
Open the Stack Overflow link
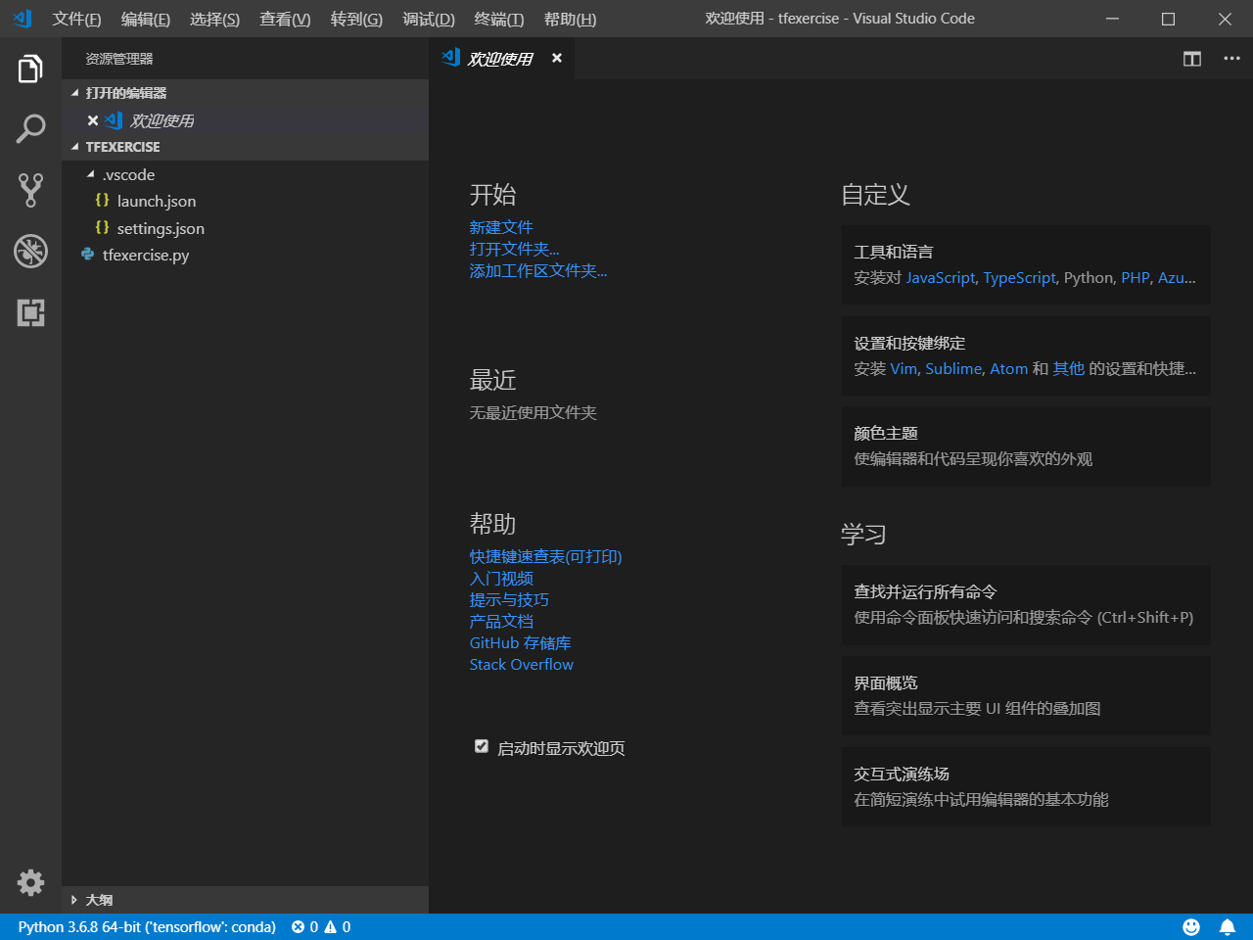click(x=521, y=664)
